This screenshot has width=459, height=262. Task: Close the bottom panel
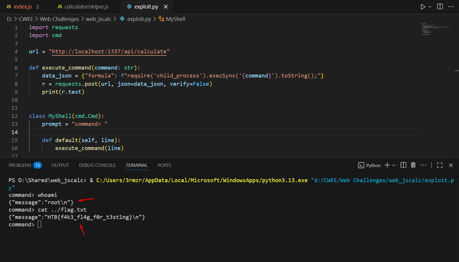pyautogui.click(x=451, y=165)
